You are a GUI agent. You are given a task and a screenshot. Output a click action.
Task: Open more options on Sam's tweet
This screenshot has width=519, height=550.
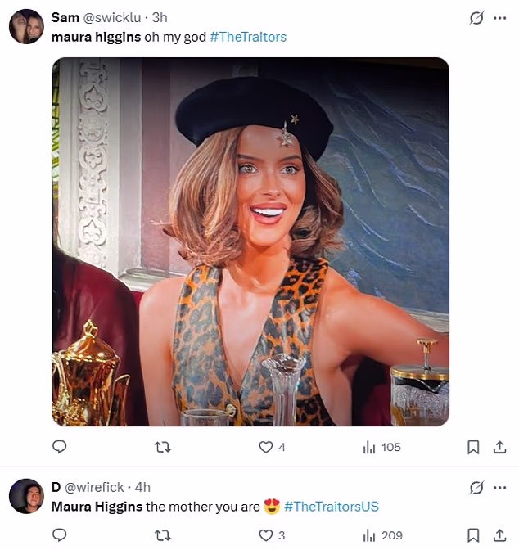tap(499, 18)
